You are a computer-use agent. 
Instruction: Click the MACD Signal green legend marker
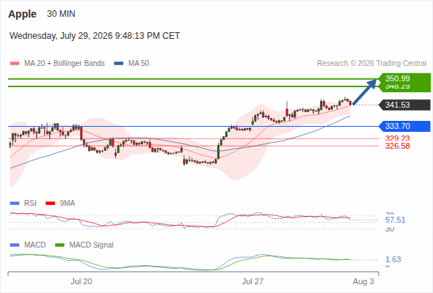click(x=59, y=245)
